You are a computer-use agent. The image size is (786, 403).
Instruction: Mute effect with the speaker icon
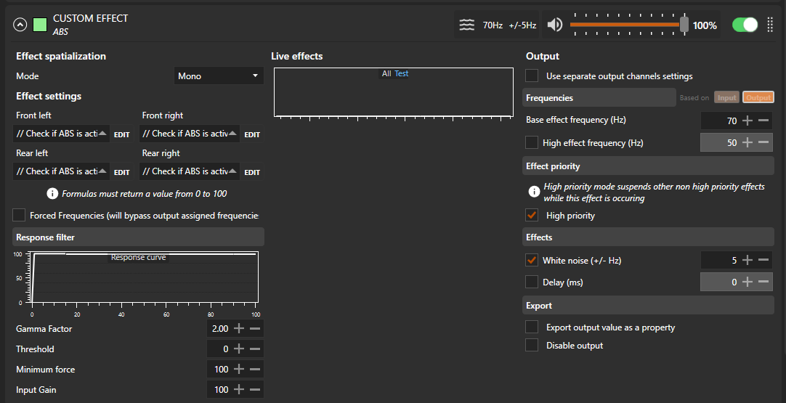[554, 25]
